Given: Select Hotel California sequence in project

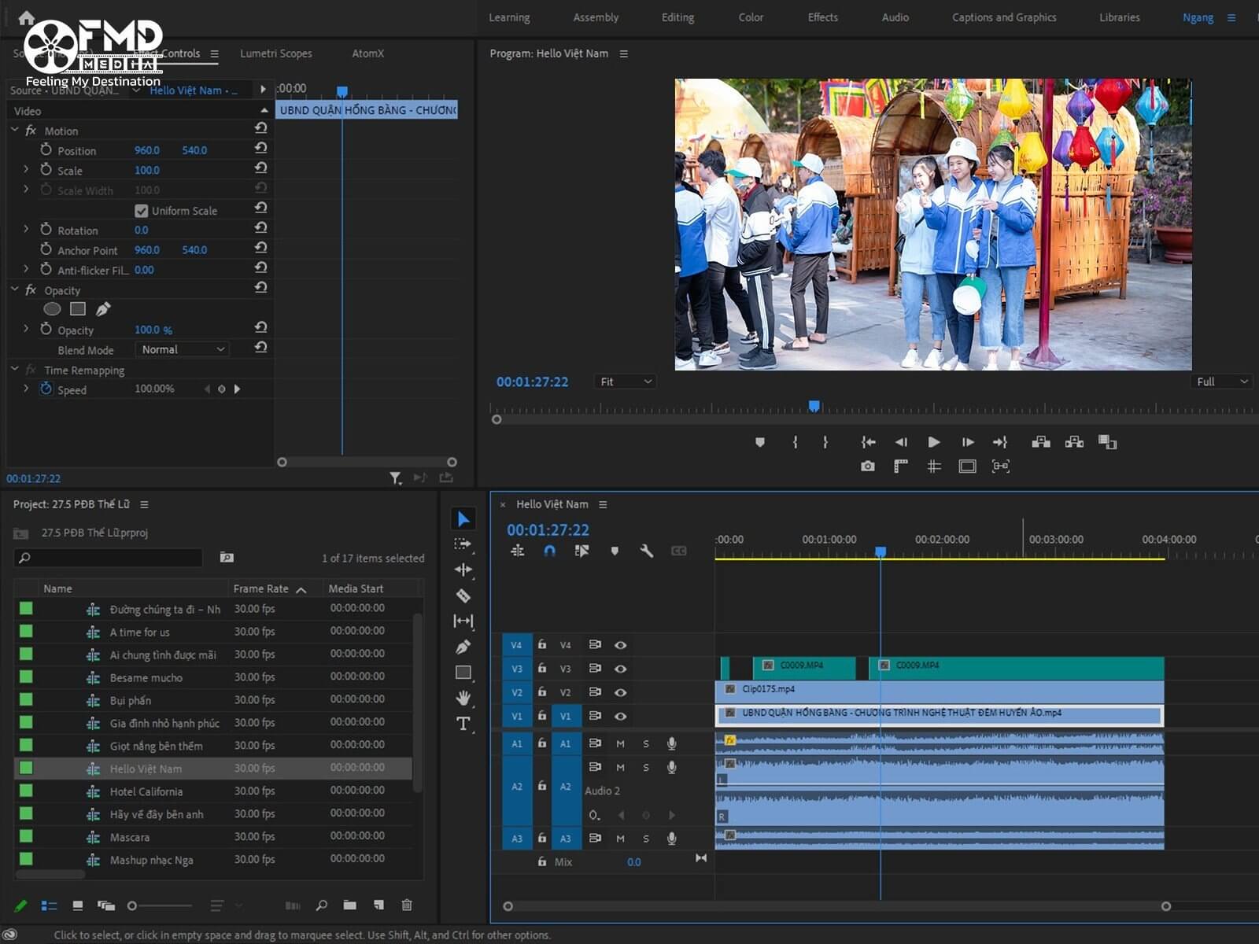Looking at the screenshot, I should coord(146,791).
